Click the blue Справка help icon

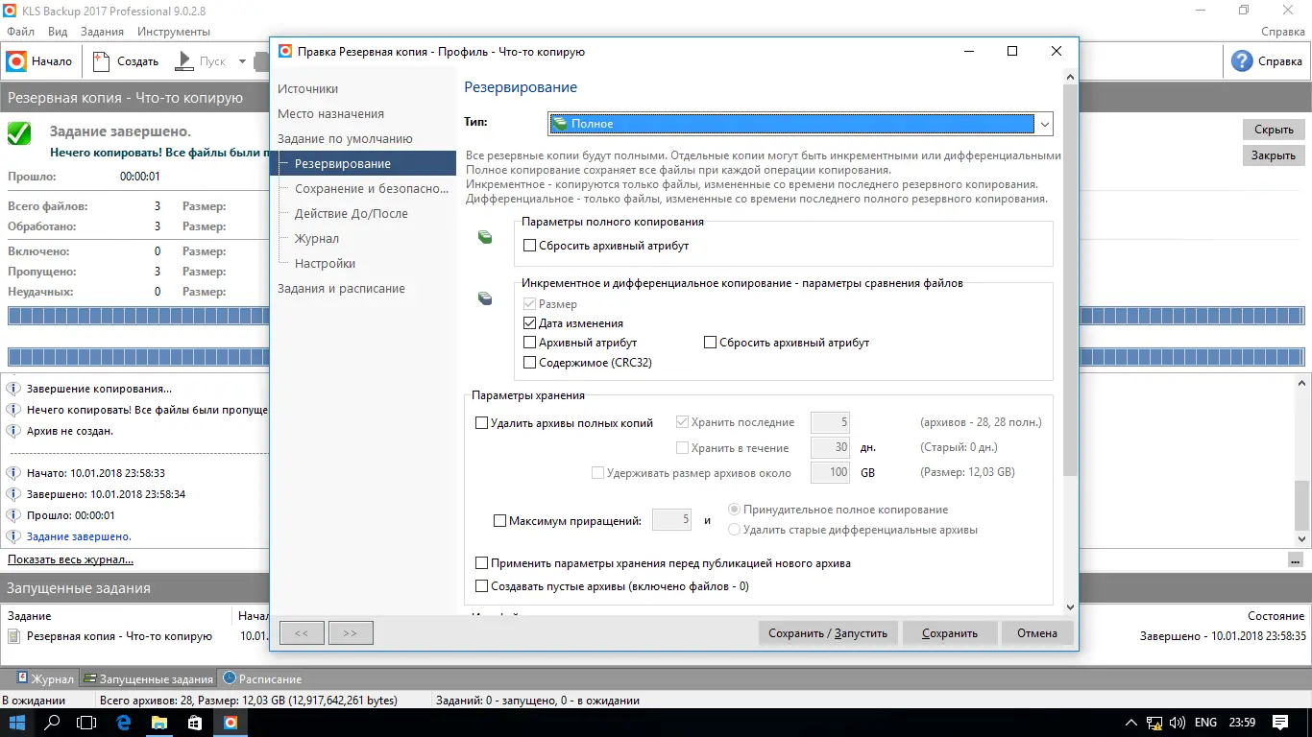[x=1243, y=61]
